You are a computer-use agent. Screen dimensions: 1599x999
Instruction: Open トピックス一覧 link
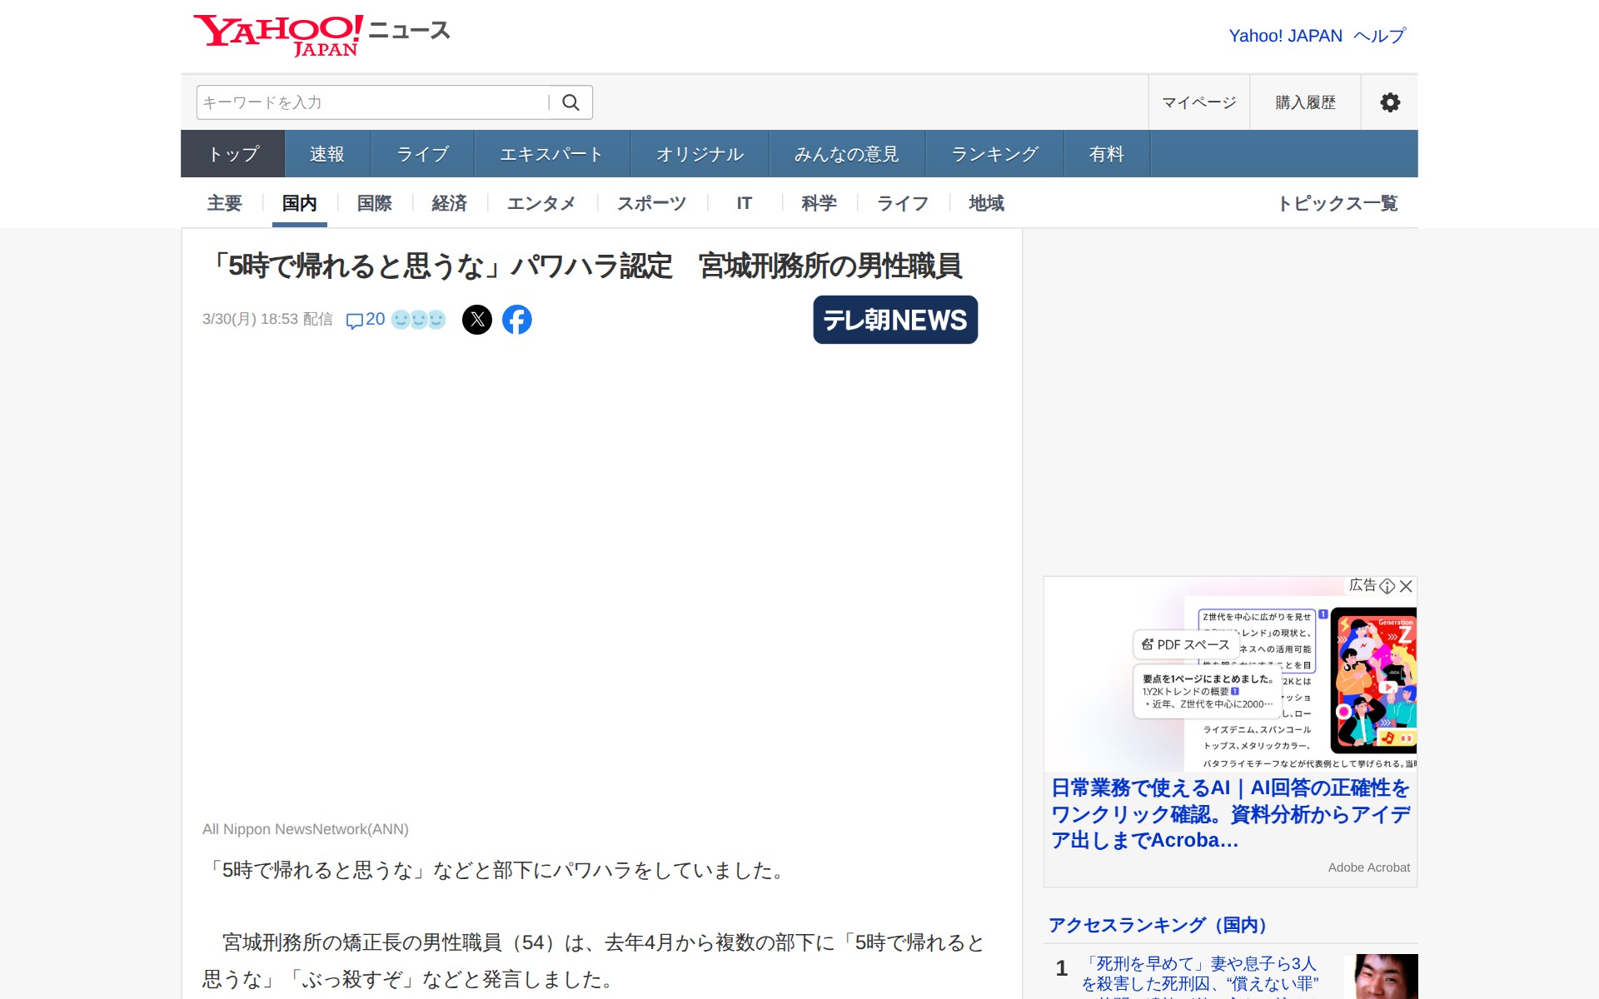(x=1337, y=203)
